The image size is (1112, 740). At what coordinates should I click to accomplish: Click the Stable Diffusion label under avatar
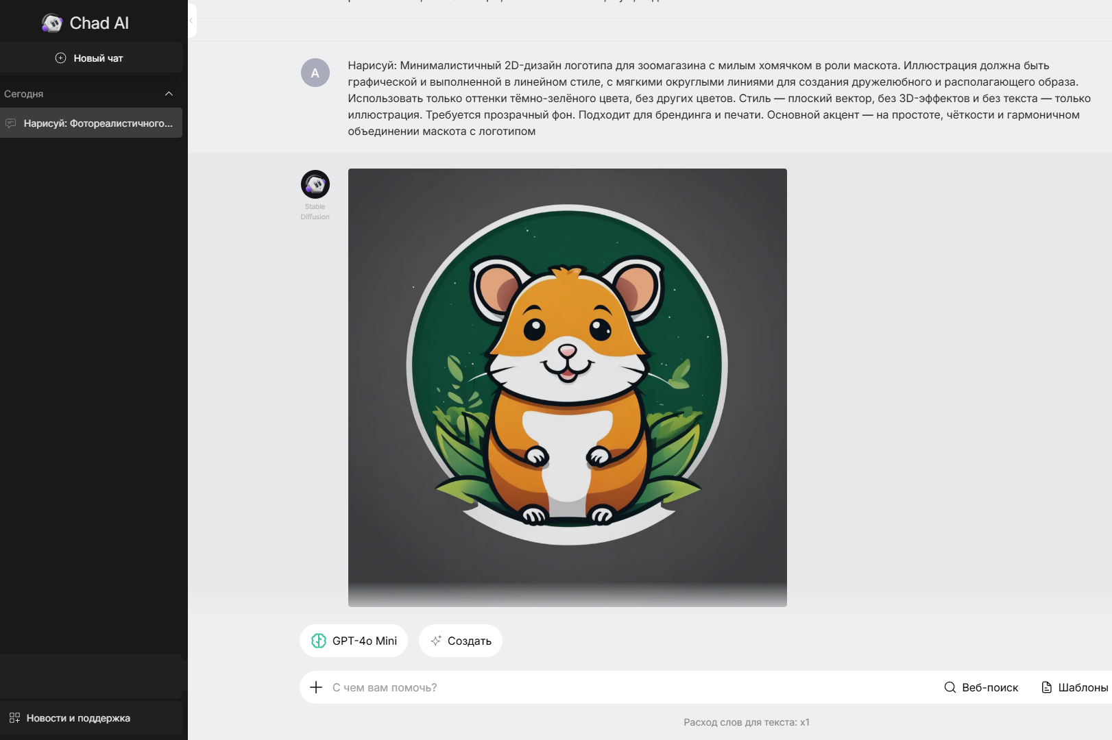click(315, 212)
